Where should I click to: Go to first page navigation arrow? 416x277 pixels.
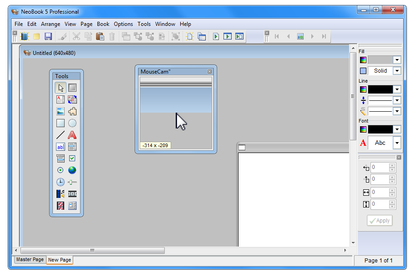pyautogui.click(x=277, y=36)
